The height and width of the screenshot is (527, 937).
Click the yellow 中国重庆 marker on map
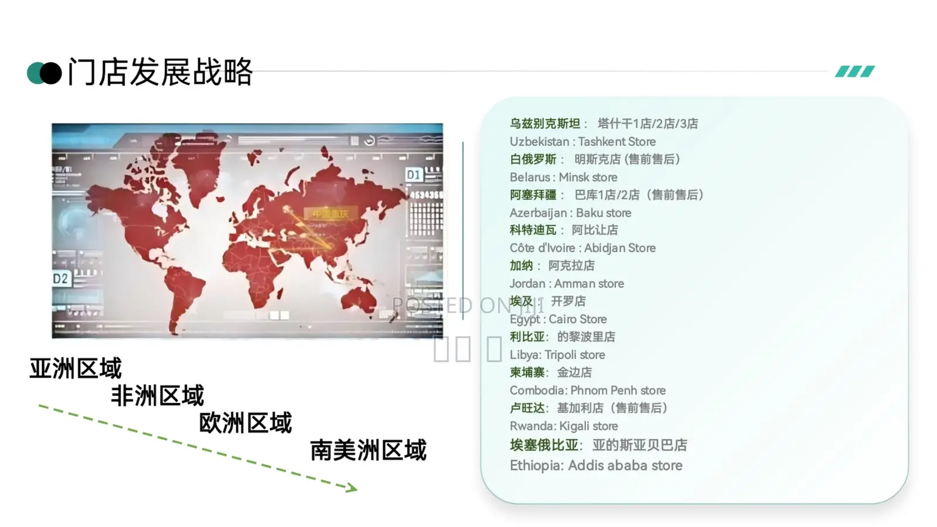pos(330,214)
